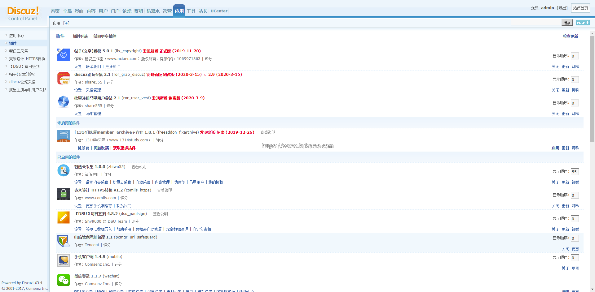The width and height of the screenshot is (595, 292).
Task: Open 应用中心 in the sidebar
Action: [x=17, y=36]
